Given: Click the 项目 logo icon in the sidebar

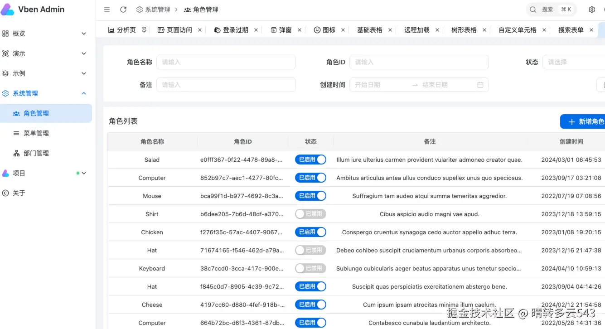Looking at the screenshot, I should [x=5, y=173].
